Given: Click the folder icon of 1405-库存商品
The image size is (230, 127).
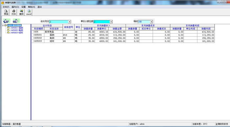Looking at the screenshot, I should 6,25.
